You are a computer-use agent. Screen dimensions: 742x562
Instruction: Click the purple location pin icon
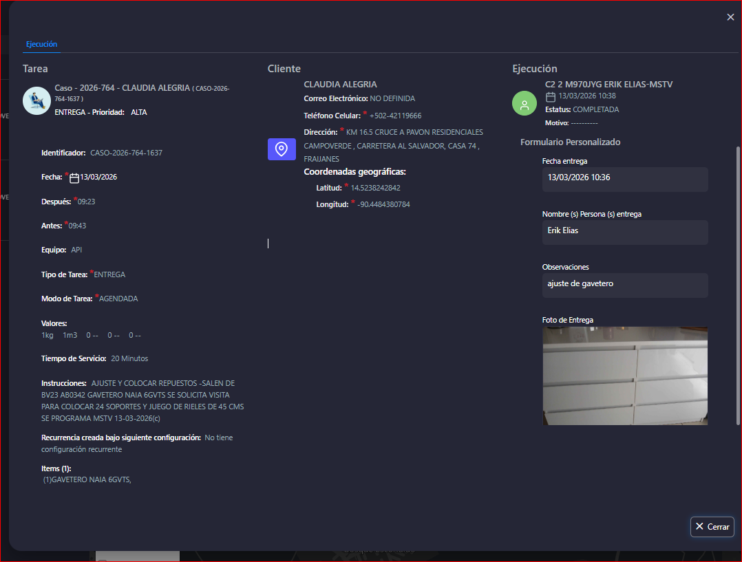tap(282, 149)
